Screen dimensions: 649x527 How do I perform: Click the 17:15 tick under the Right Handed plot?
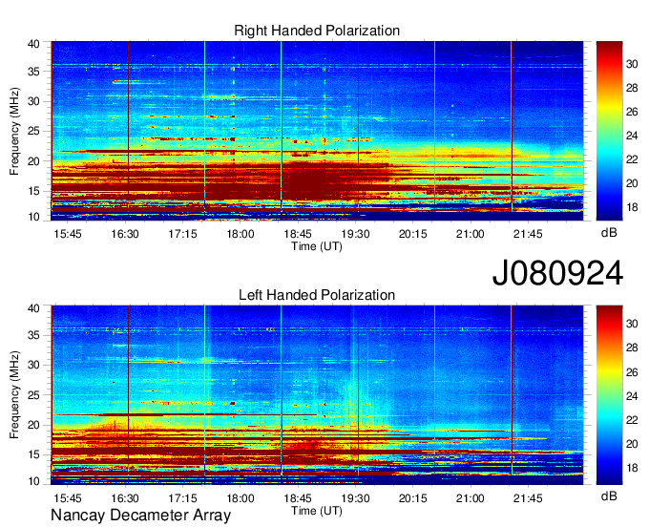[182, 234]
